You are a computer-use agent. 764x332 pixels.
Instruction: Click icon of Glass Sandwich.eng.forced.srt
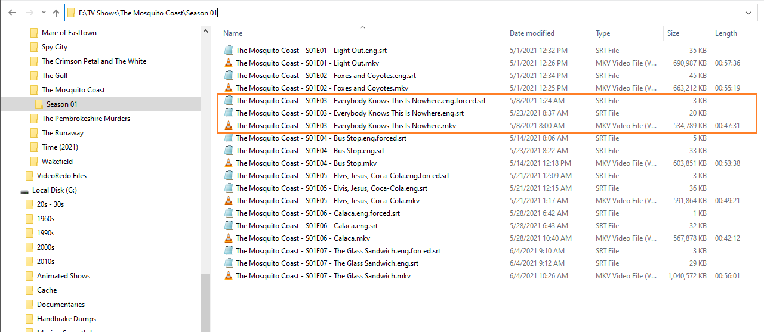pos(228,251)
